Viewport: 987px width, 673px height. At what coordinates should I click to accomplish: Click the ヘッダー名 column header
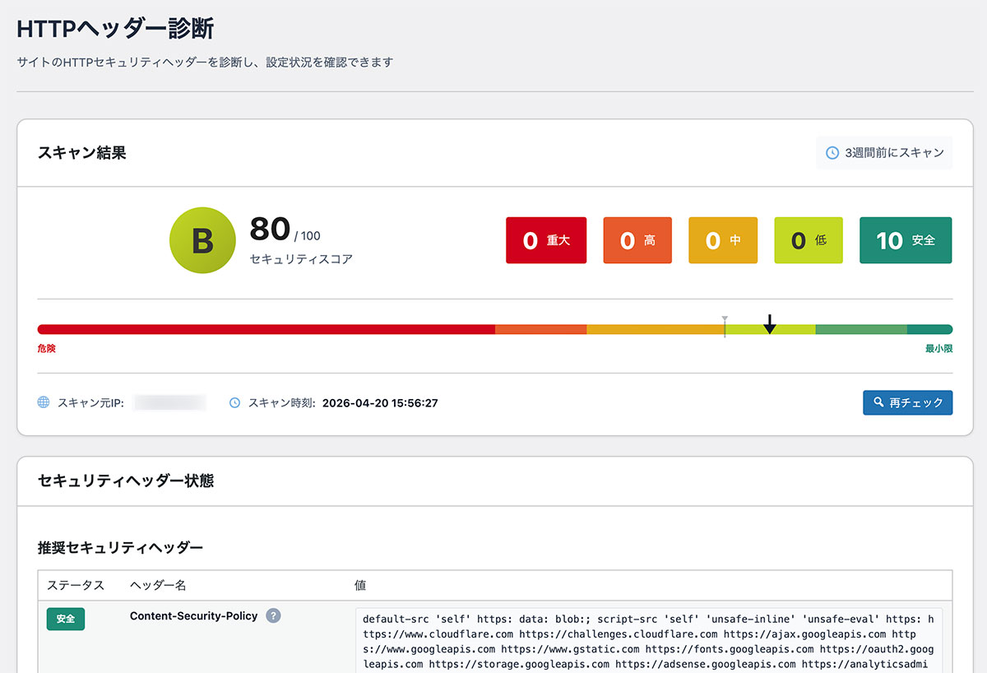(158, 586)
